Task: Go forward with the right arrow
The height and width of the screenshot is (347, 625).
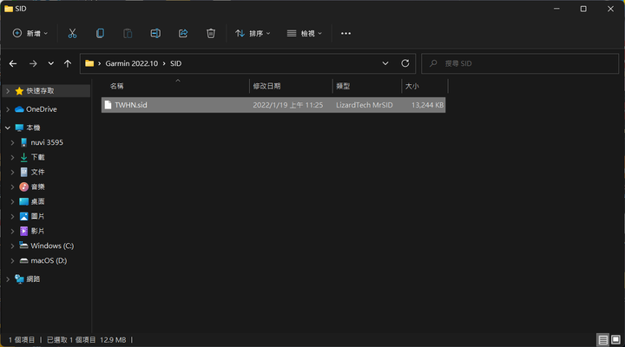Action: [x=33, y=63]
